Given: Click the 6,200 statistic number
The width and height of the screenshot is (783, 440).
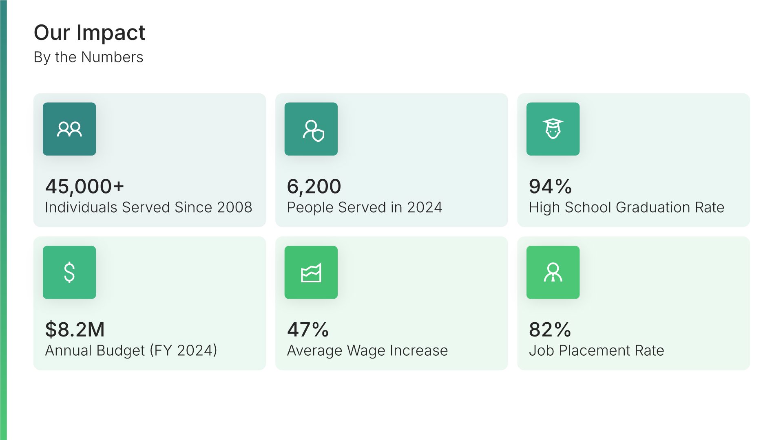Looking at the screenshot, I should coord(314,187).
